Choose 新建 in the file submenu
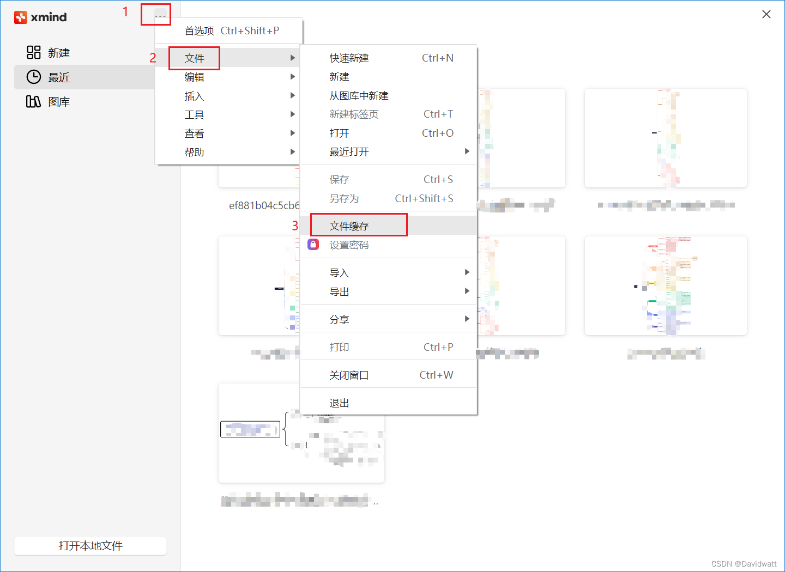785x572 pixels. pos(389,77)
